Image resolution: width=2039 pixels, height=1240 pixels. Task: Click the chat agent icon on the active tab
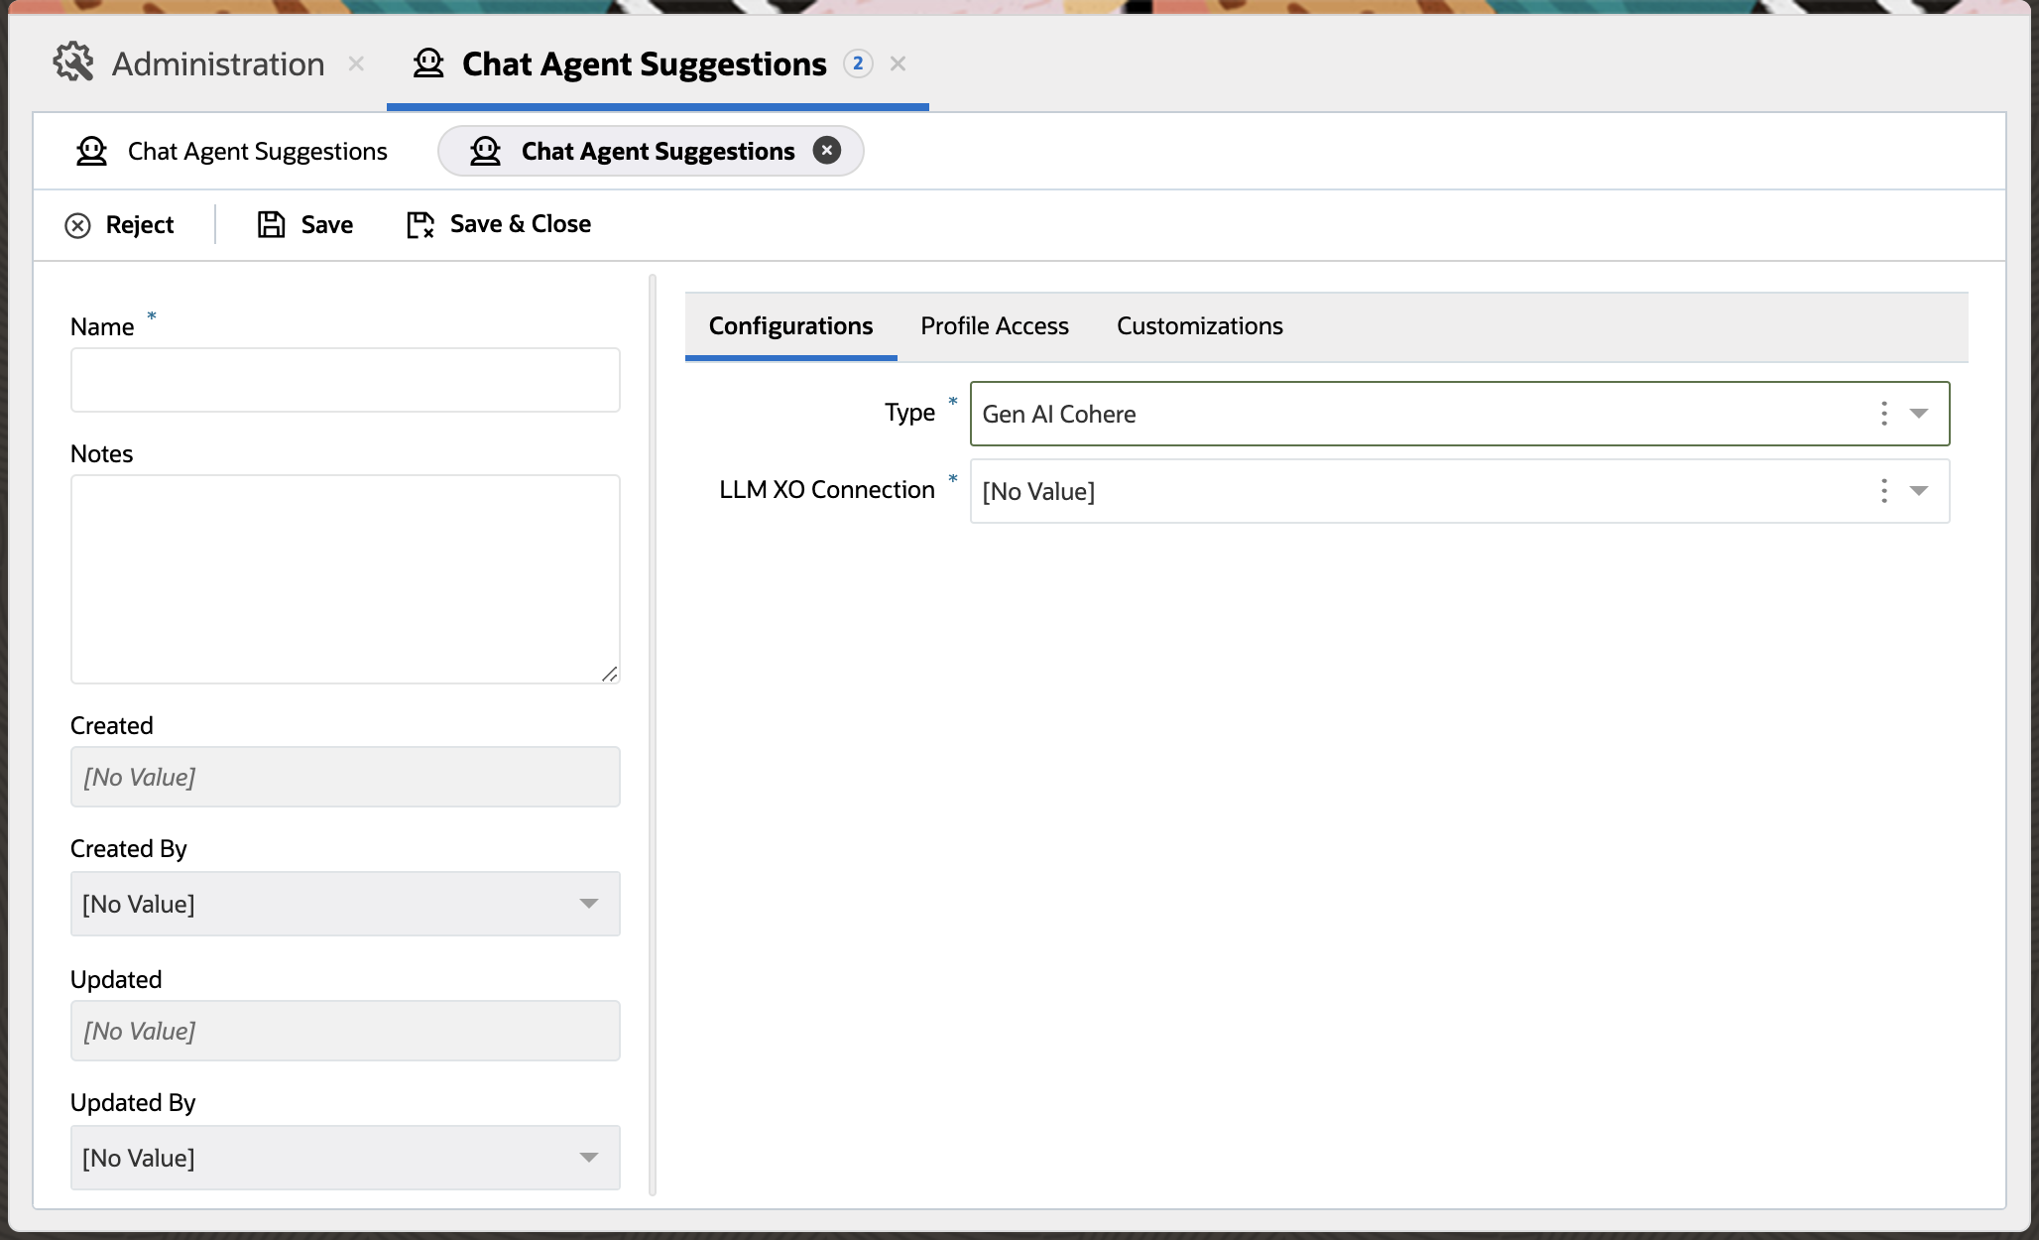coord(428,62)
